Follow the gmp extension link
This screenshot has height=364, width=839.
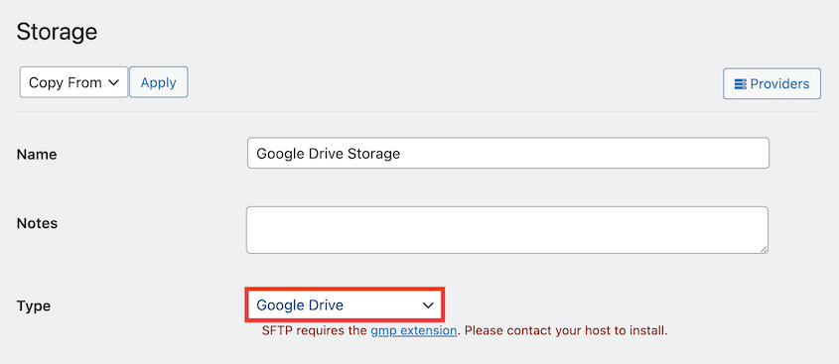point(414,330)
